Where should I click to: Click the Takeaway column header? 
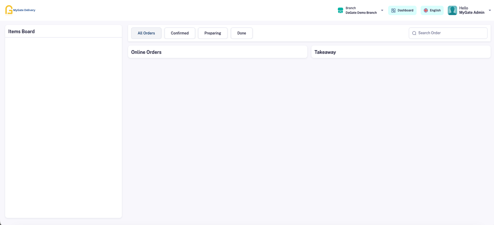pyautogui.click(x=325, y=52)
